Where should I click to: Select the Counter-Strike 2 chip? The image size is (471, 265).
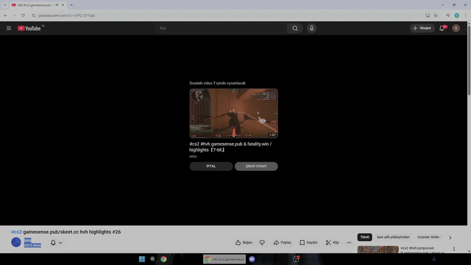[429, 237]
